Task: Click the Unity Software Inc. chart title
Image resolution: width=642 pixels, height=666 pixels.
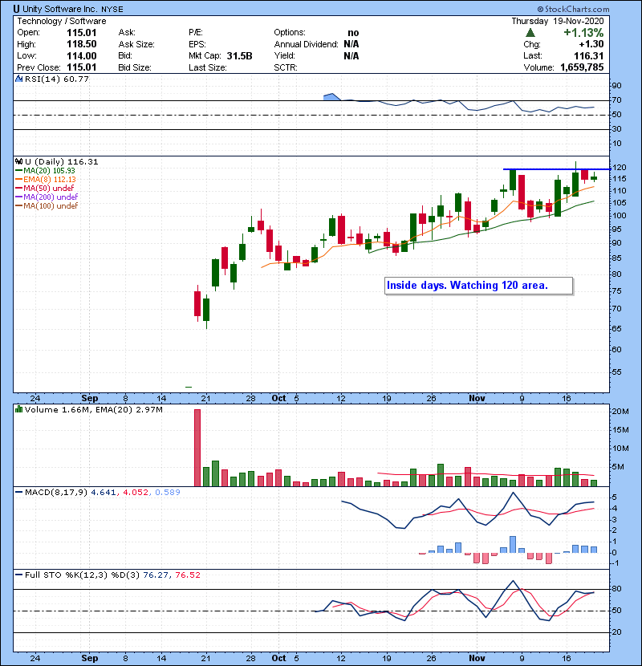Action: (x=61, y=9)
